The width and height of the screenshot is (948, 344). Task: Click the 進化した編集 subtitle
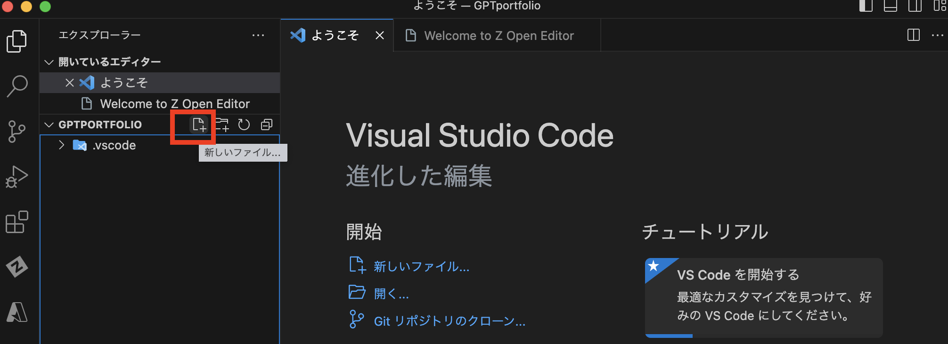[x=419, y=176]
